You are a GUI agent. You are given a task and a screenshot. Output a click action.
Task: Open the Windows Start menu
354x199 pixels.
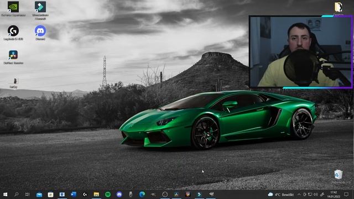tap(5, 194)
